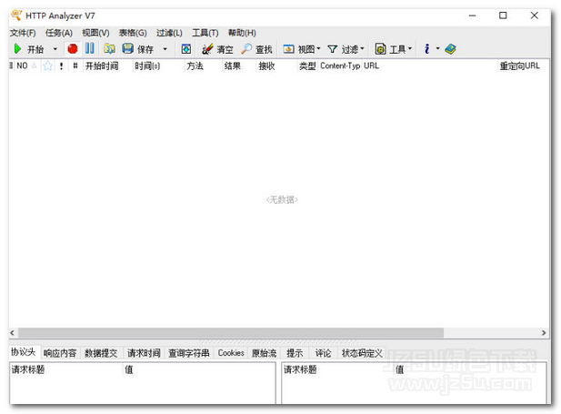The width and height of the screenshot is (561, 414).
Task: Open the Filter (过滤) funnel dropdown
Action: [346, 49]
